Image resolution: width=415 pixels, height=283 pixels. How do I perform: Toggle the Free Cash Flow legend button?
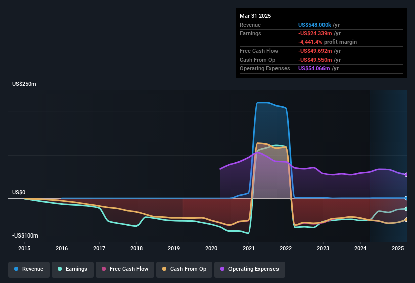tap(125, 270)
